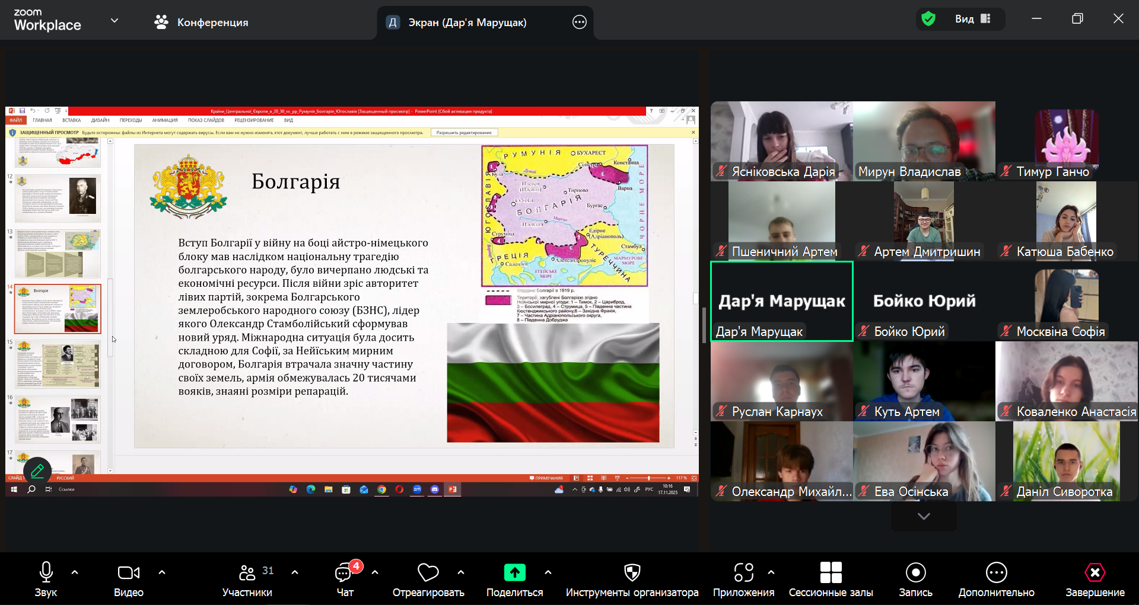
Task: Expand the Zoom Workplace dropdown chevron
Action: tap(114, 21)
